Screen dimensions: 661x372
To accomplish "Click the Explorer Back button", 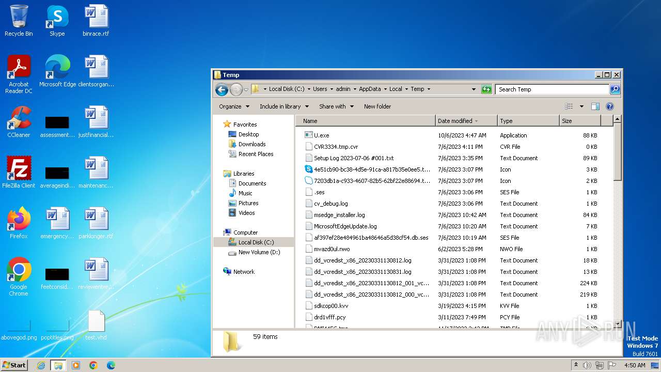I will click(x=222, y=89).
